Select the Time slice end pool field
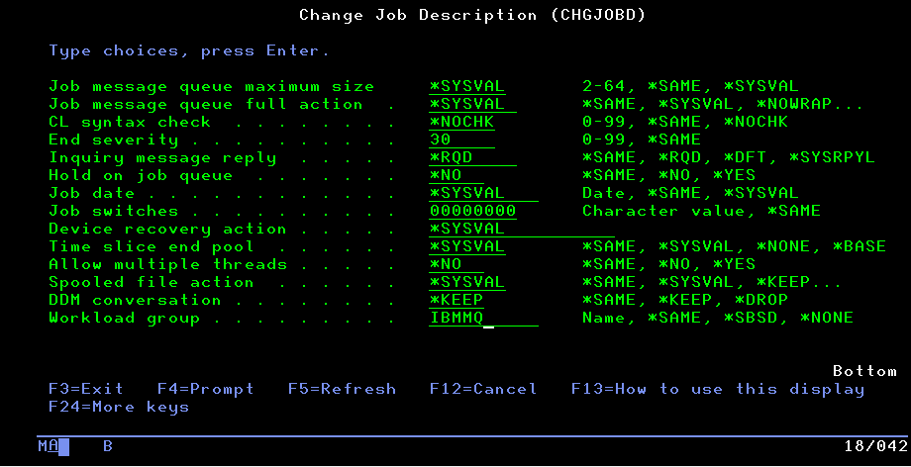This screenshot has height=467, width=911. (467, 246)
